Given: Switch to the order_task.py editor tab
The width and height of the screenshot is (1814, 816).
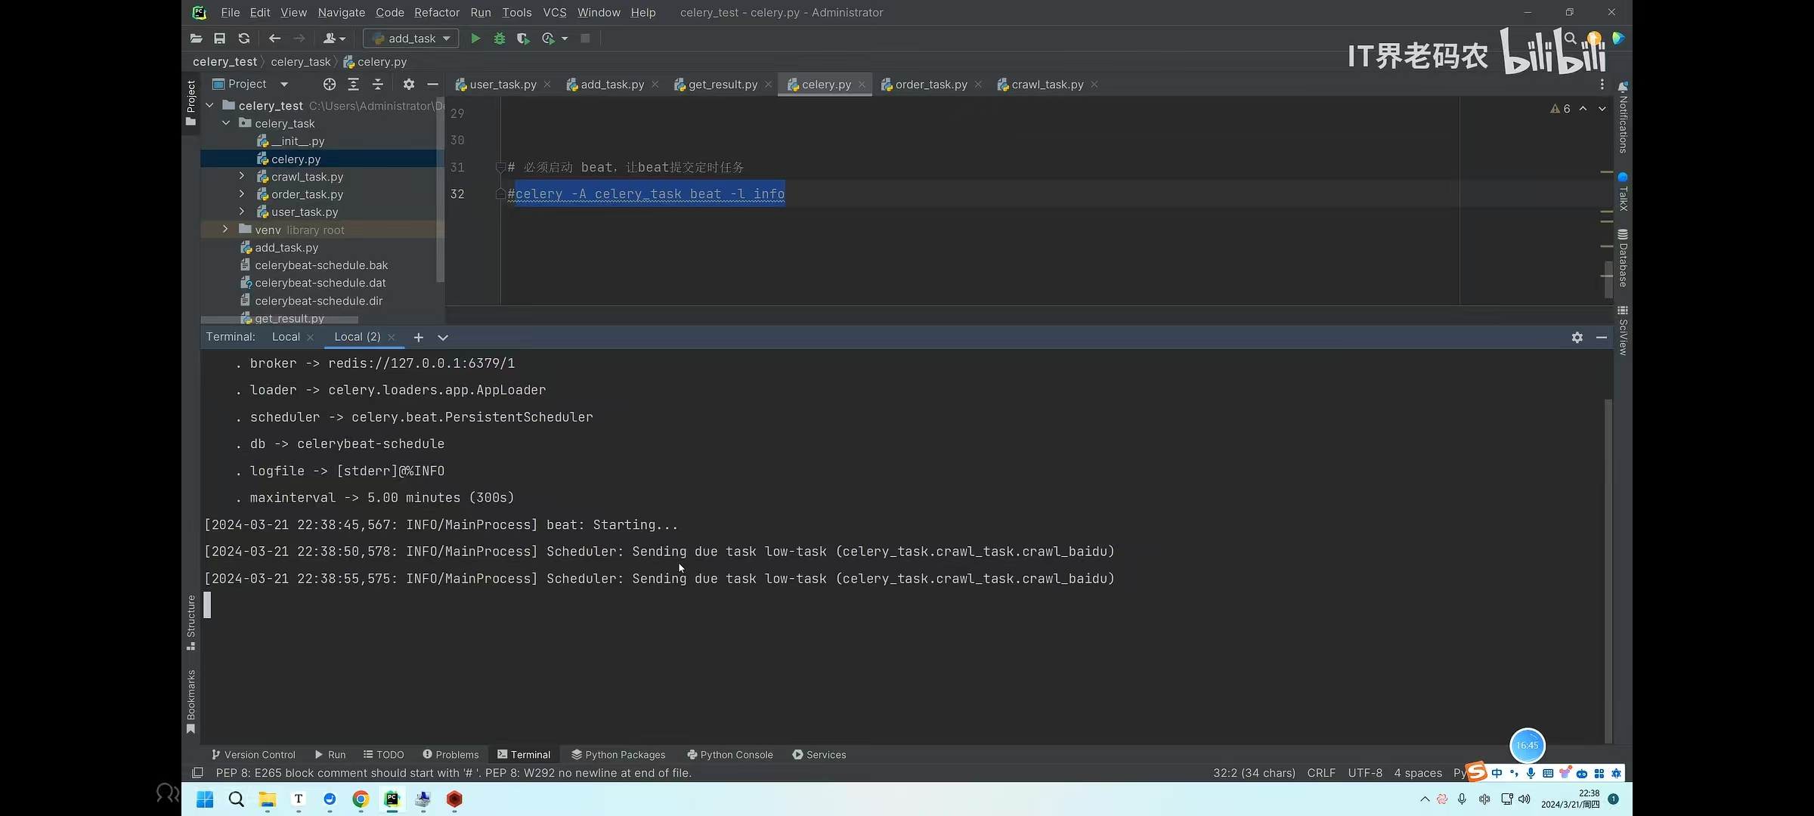Looking at the screenshot, I should click(x=930, y=85).
